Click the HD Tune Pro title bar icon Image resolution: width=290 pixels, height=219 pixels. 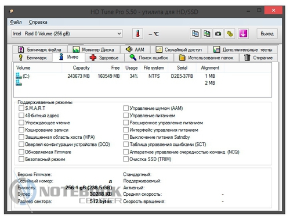click(x=12, y=12)
